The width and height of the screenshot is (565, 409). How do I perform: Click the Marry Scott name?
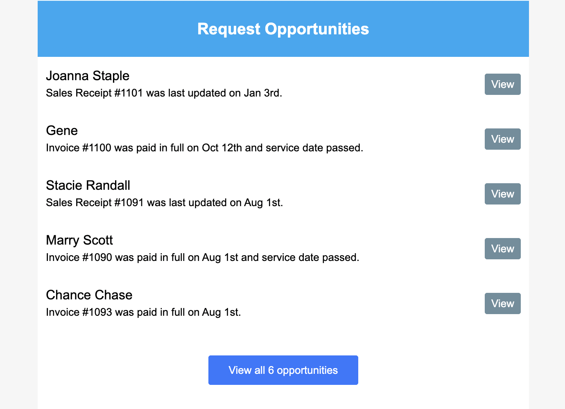click(79, 240)
